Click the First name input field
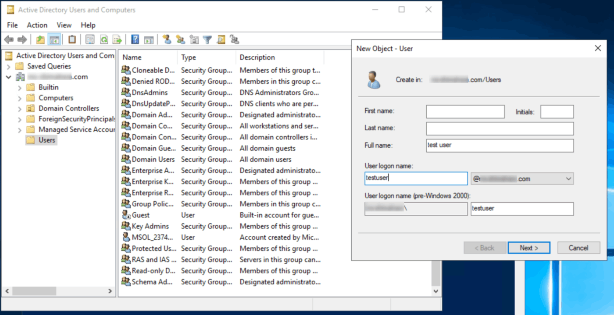The image size is (614, 315). (465, 112)
